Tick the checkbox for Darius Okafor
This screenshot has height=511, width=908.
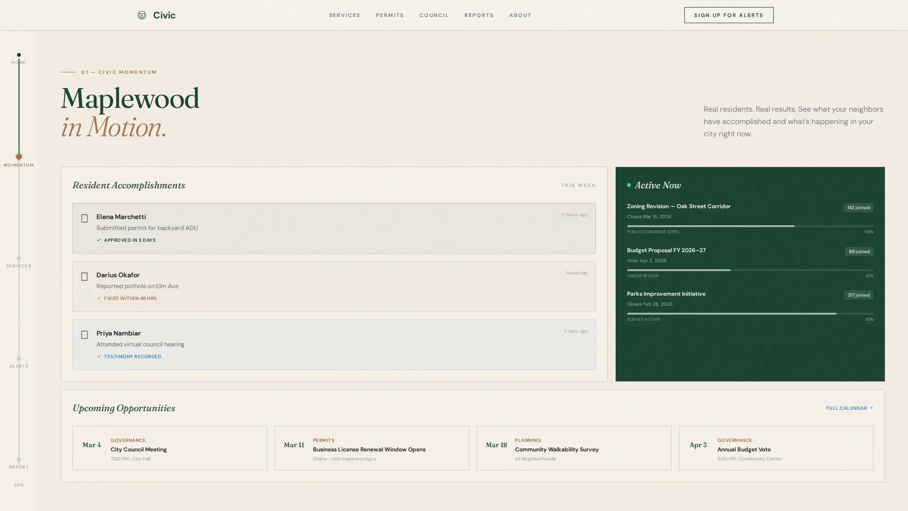(x=85, y=276)
